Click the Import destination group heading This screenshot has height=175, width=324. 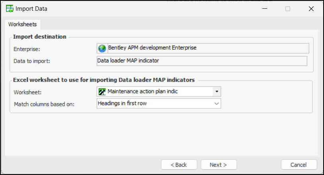pos(40,37)
